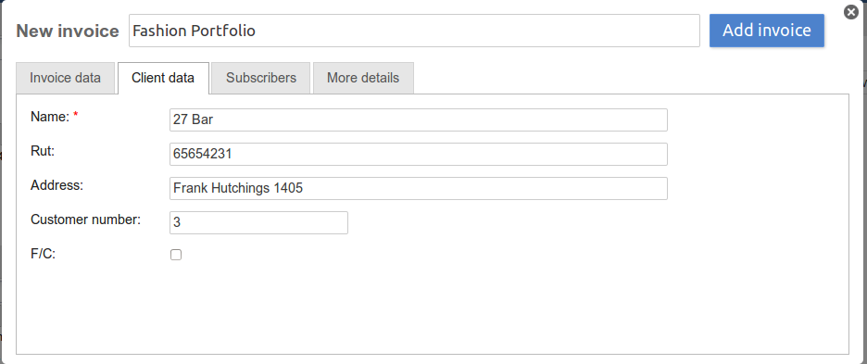Image resolution: width=867 pixels, height=364 pixels.
Task: Focus the Fashion Portfolio title field
Action: click(415, 31)
